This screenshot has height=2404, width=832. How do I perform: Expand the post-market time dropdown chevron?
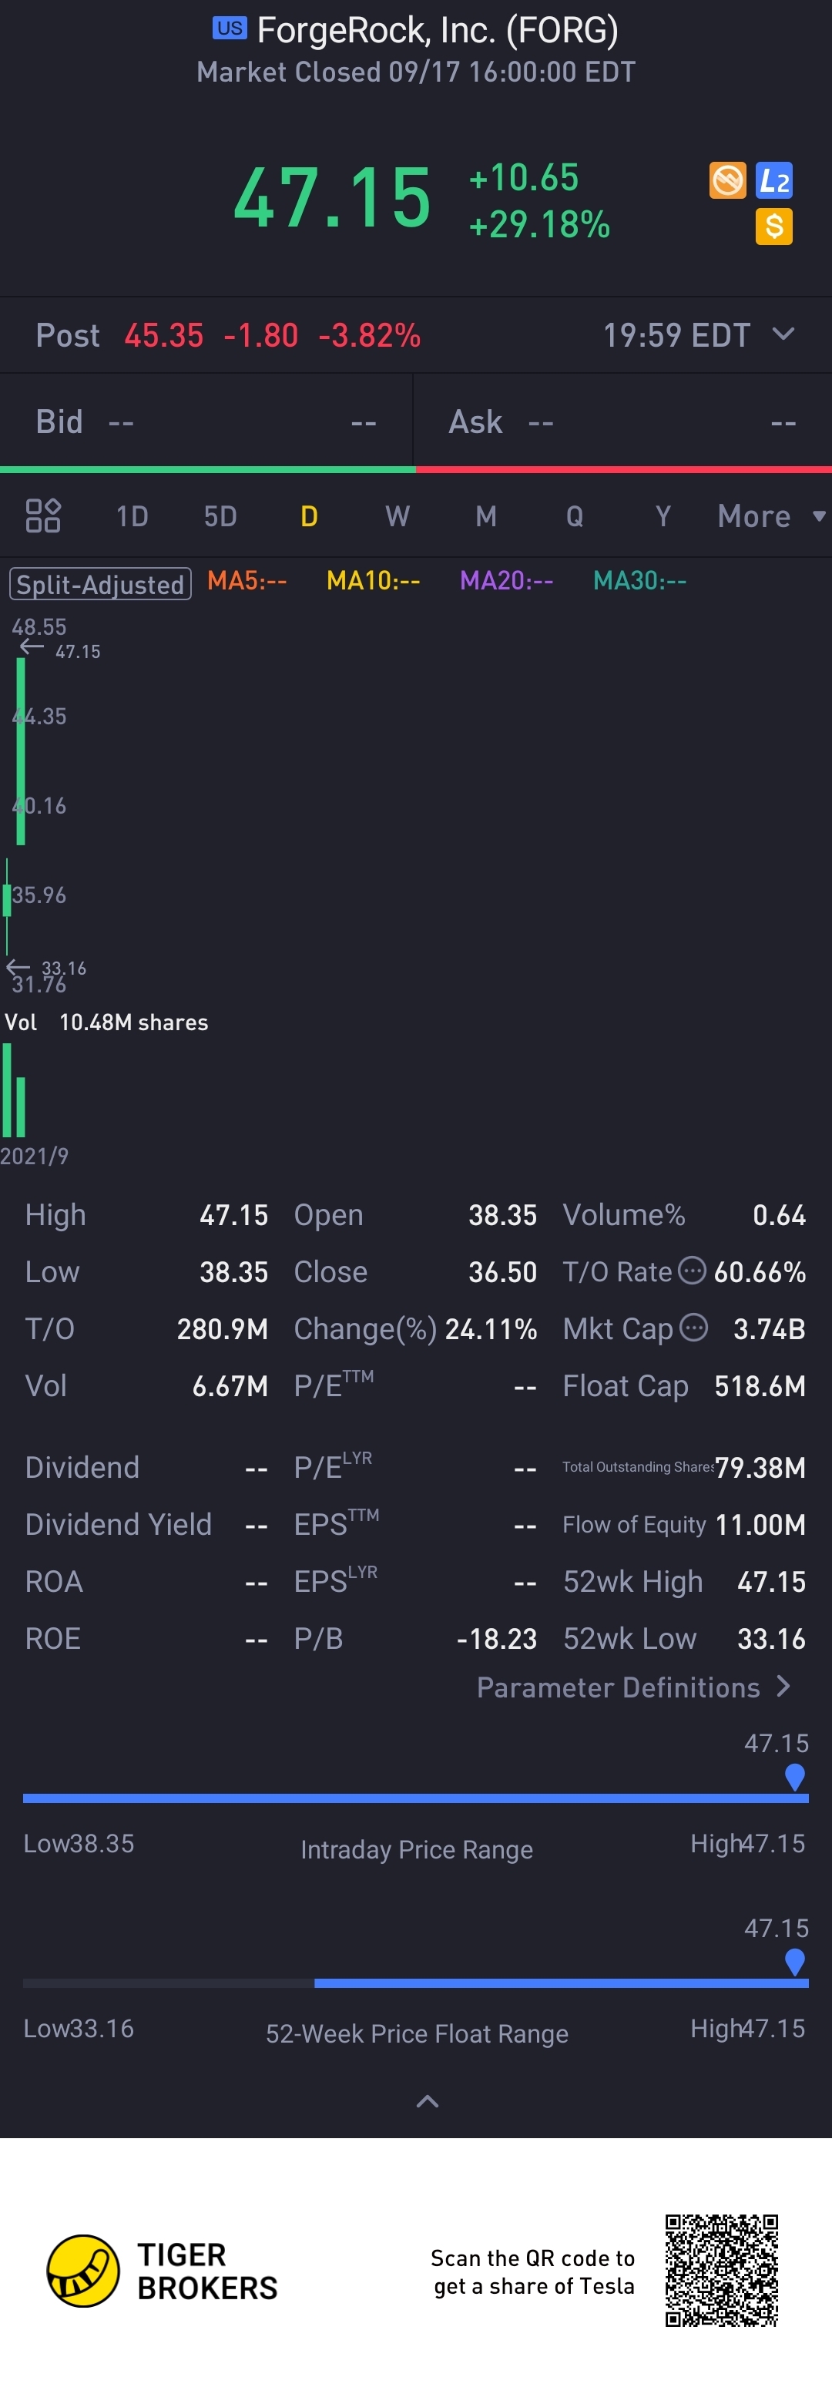783,334
